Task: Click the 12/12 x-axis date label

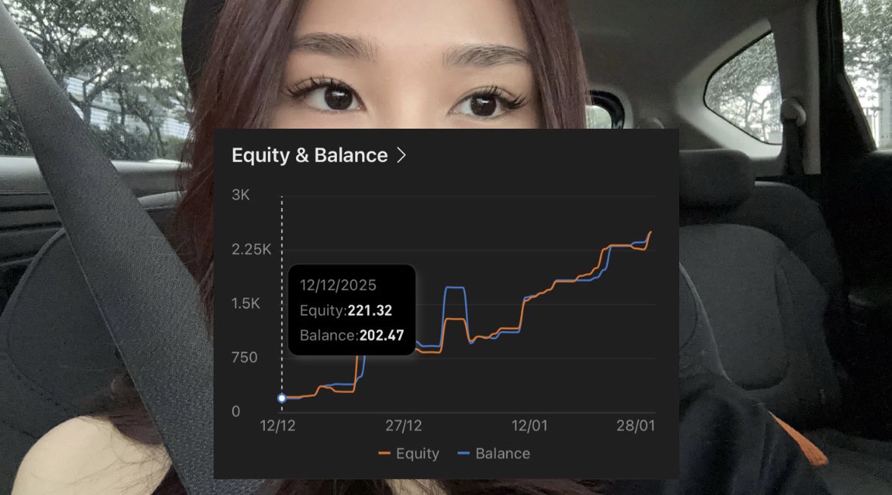Action: pos(278,425)
